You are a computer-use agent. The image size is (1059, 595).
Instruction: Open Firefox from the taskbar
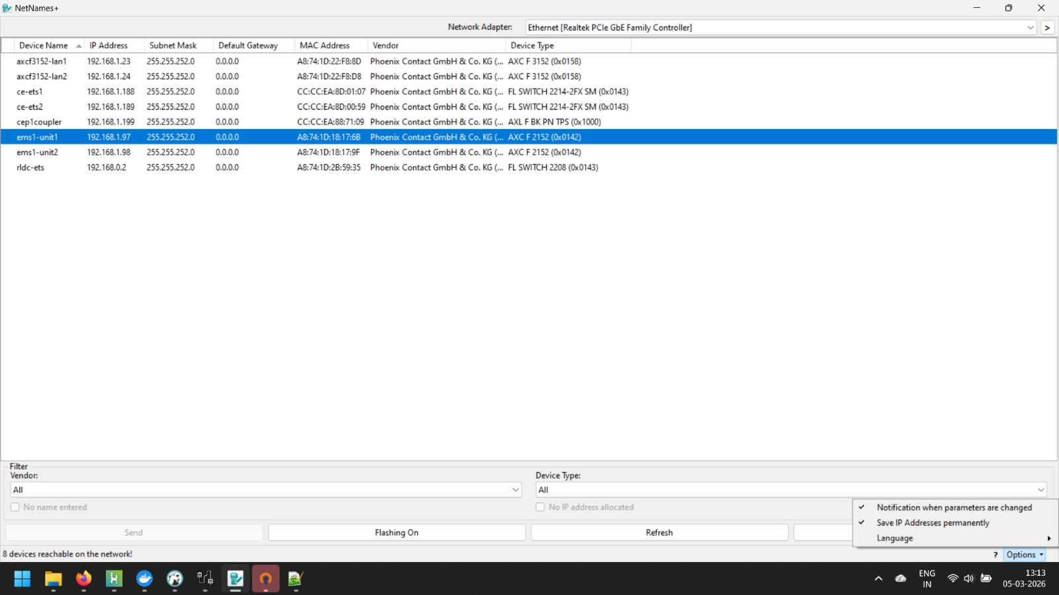pyautogui.click(x=83, y=579)
